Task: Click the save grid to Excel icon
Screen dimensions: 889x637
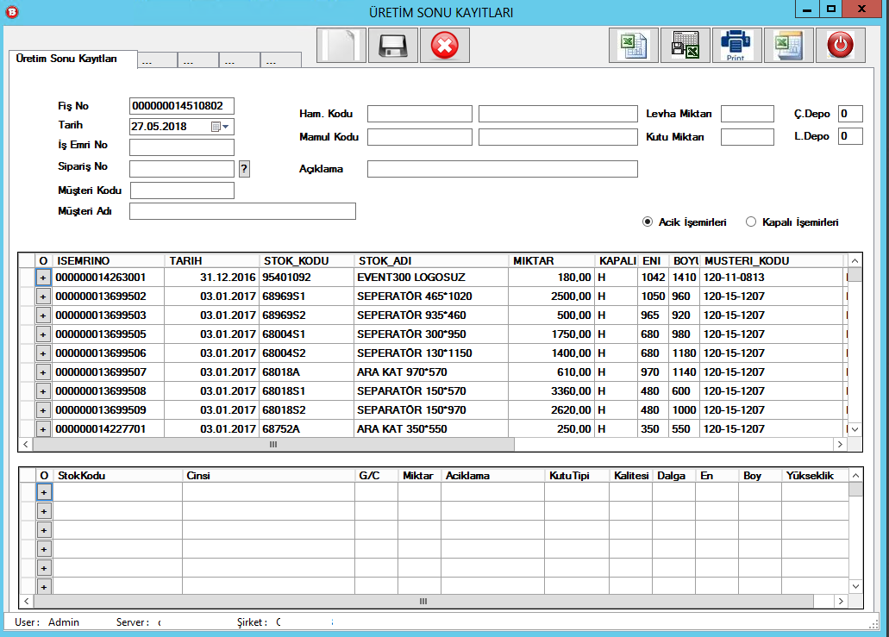Action: [686, 45]
